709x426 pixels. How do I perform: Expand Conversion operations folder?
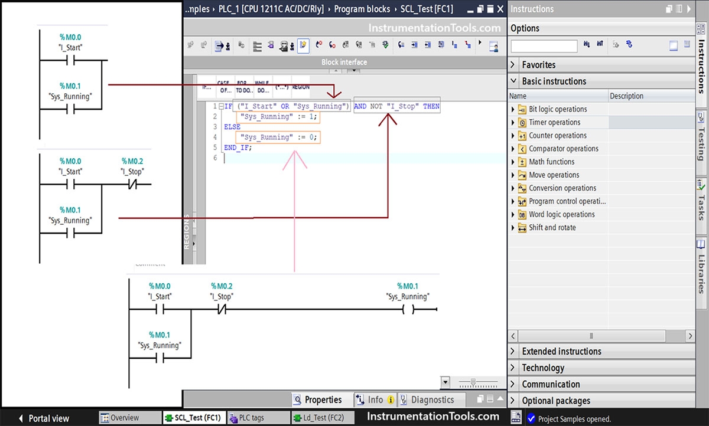(x=513, y=188)
